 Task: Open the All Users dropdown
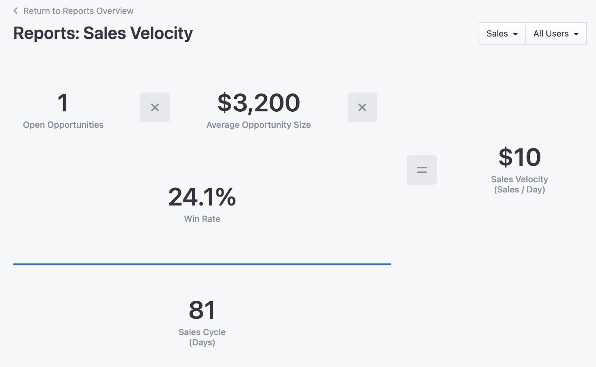556,33
